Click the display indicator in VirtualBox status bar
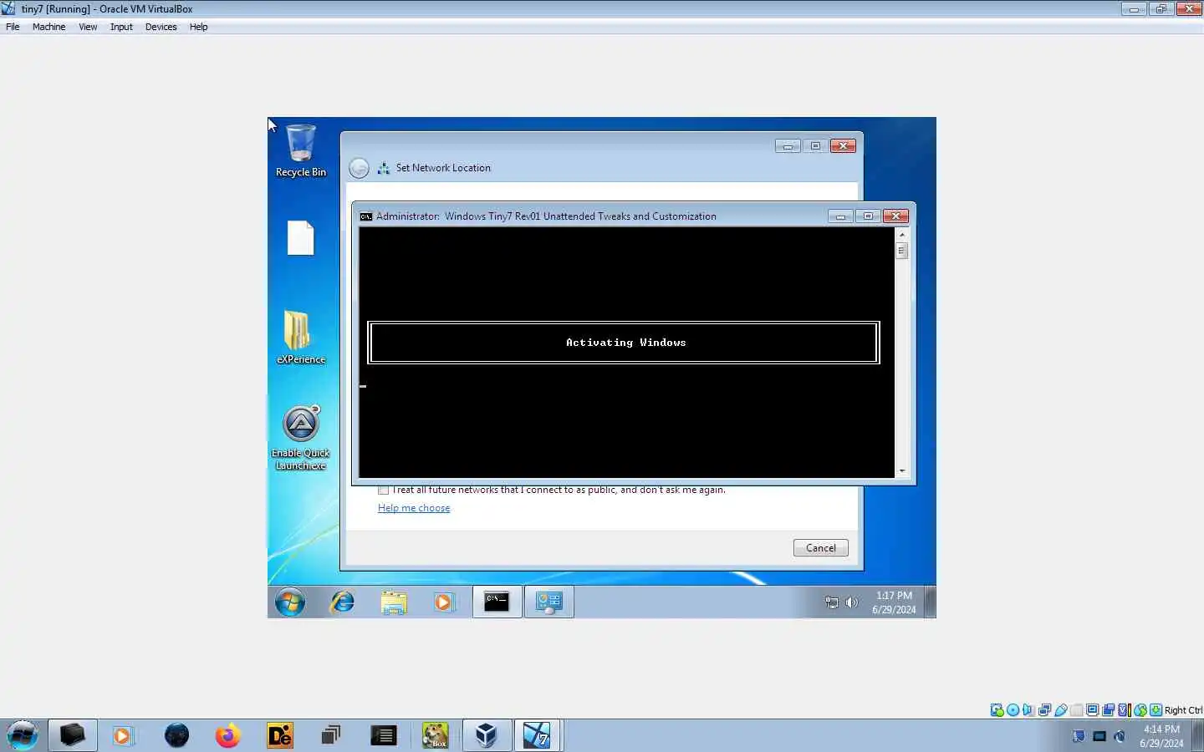This screenshot has width=1204, height=752. pos(1092,710)
